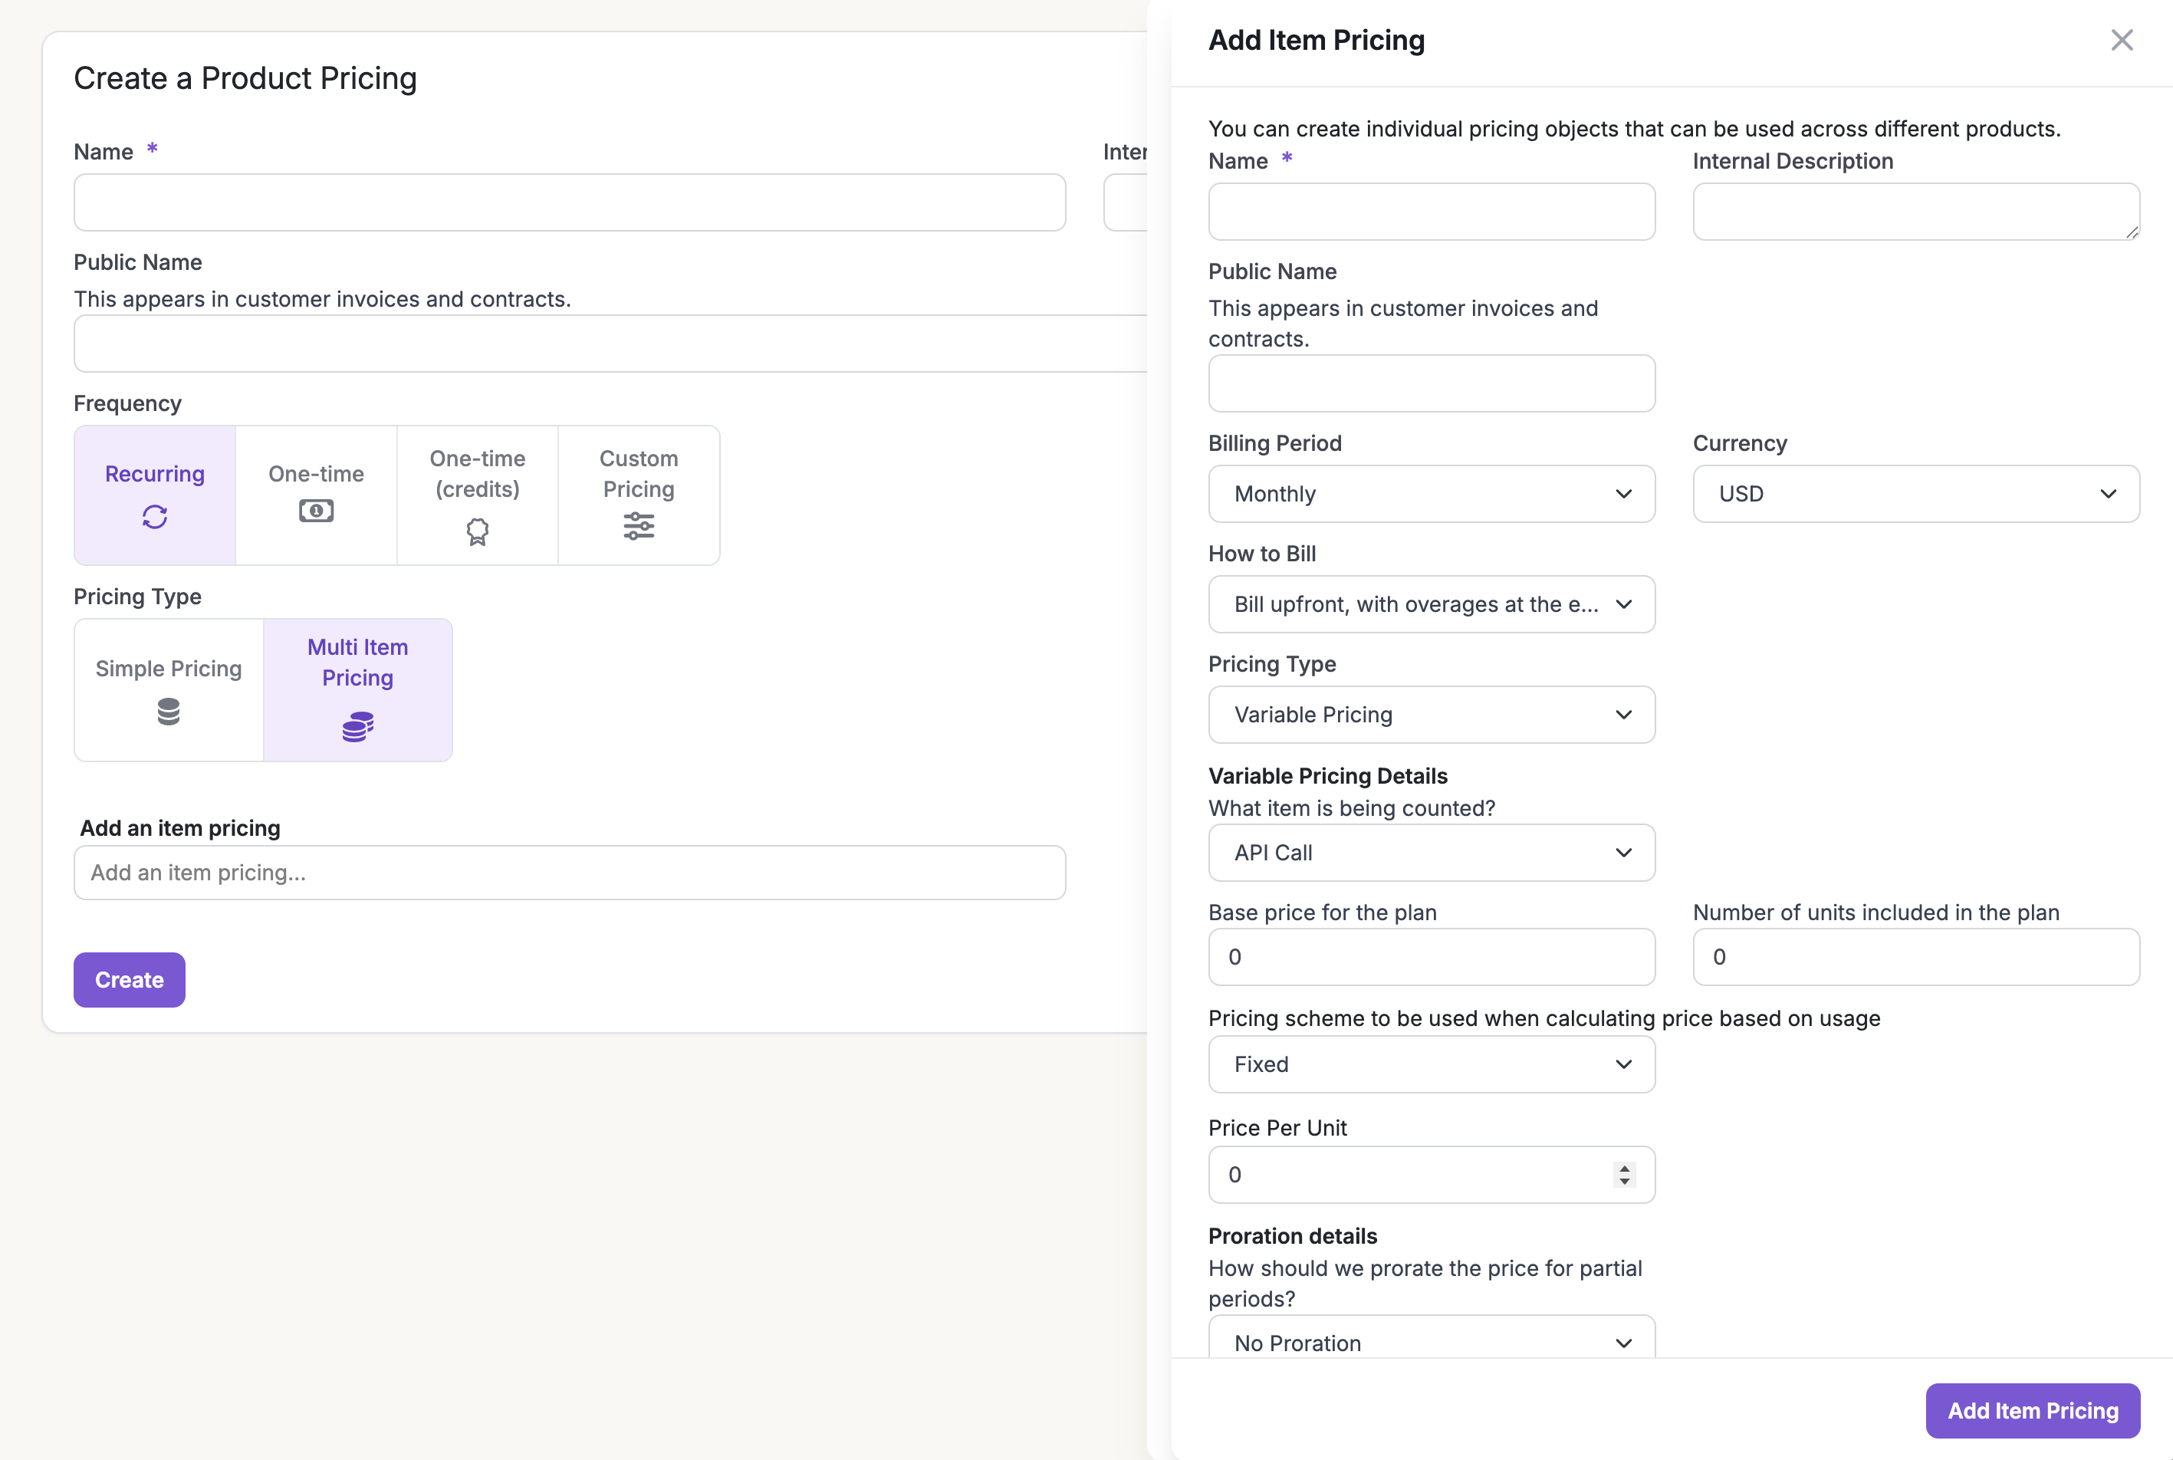Screen dimensions: 2173x1460
Task: Select Custom Pricing frequency option
Action: (x=639, y=495)
